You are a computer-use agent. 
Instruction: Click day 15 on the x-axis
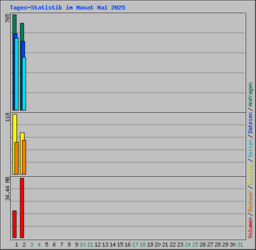pyautogui.click(x=120, y=244)
